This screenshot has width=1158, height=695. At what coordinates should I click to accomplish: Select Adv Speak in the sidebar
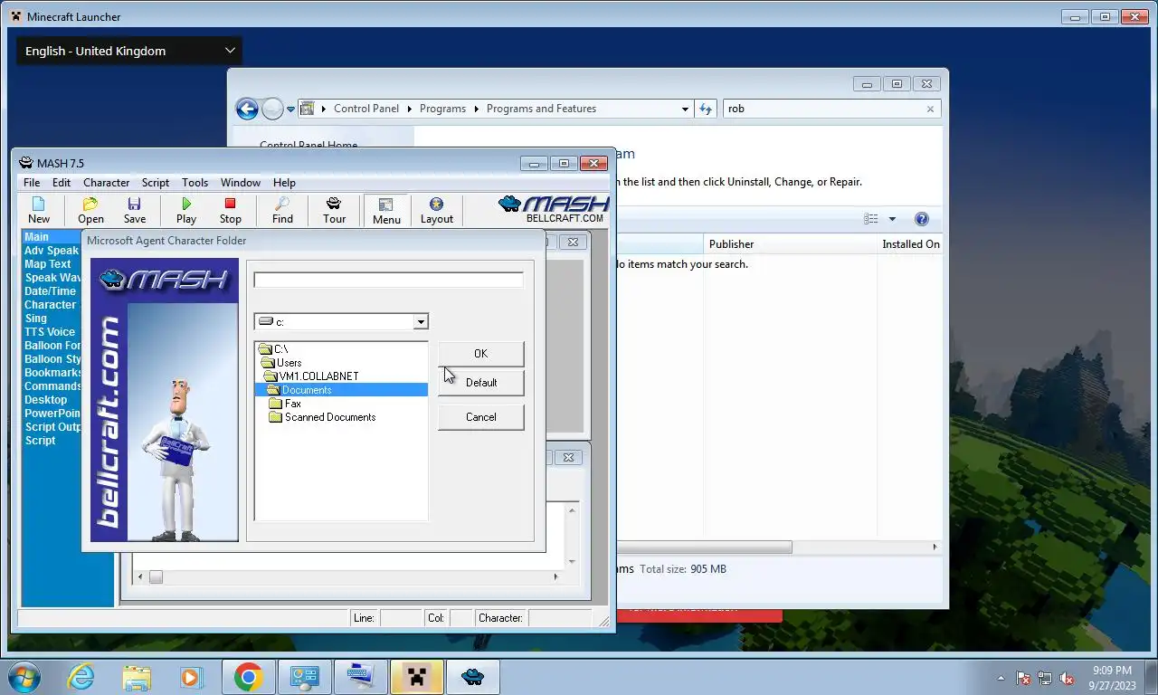(x=52, y=251)
